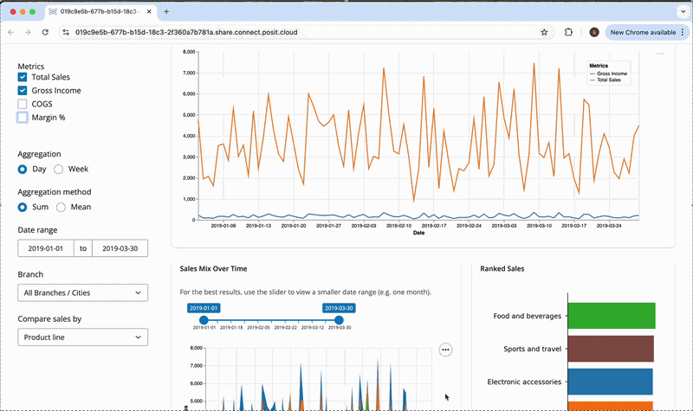This screenshot has height=411, width=693.
Task: Open the Compare sales by dropdown
Action: coord(82,337)
